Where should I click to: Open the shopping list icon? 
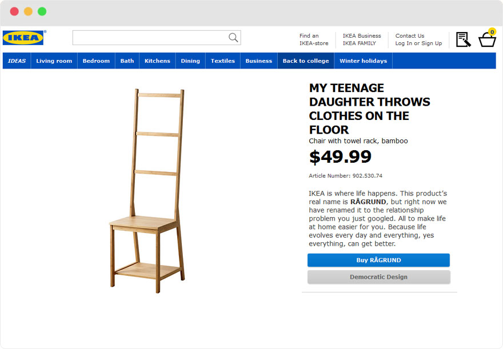463,39
